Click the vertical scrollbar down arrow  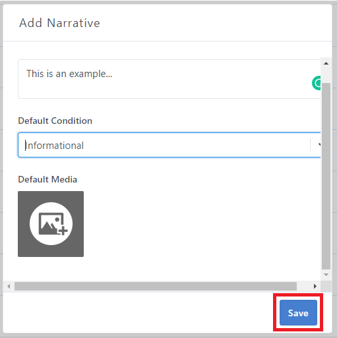(x=326, y=275)
